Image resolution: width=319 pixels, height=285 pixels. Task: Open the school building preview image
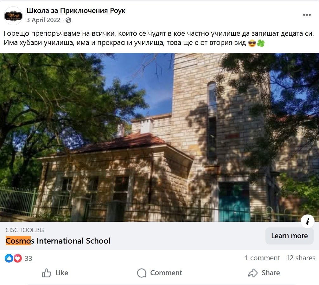tap(160, 137)
